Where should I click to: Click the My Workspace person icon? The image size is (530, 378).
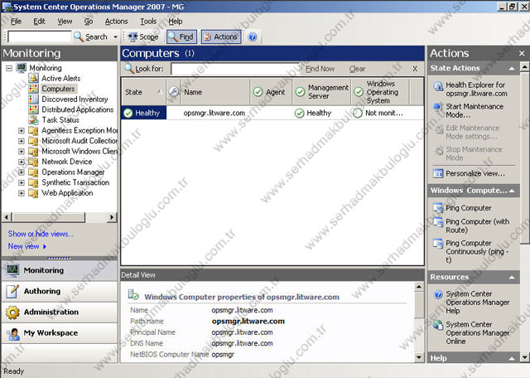pos(12,333)
